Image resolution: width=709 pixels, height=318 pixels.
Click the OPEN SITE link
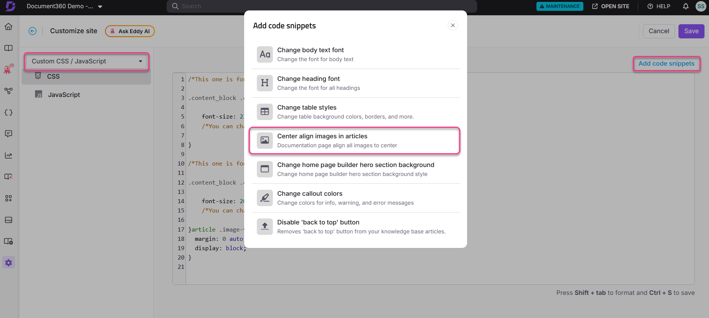(611, 6)
